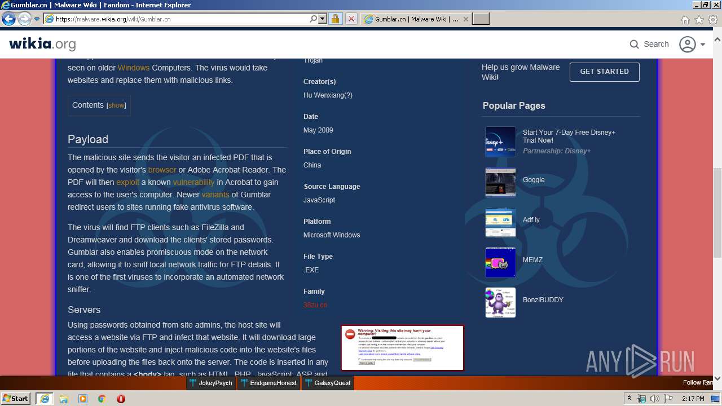Show the Contents table
Image resolution: width=722 pixels, height=406 pixels.
[x=116, y=105]
